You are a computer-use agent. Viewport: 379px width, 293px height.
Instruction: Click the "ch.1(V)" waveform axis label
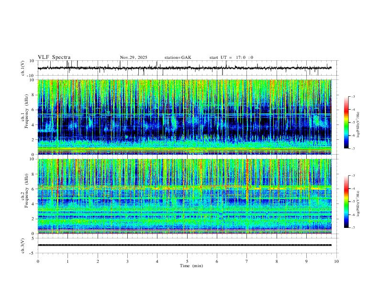(23, 68)
